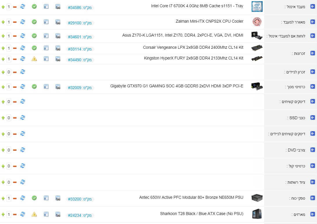Click the Asus Z170-K motherboard product name
The image size is (317, 224).
[183, 35]
